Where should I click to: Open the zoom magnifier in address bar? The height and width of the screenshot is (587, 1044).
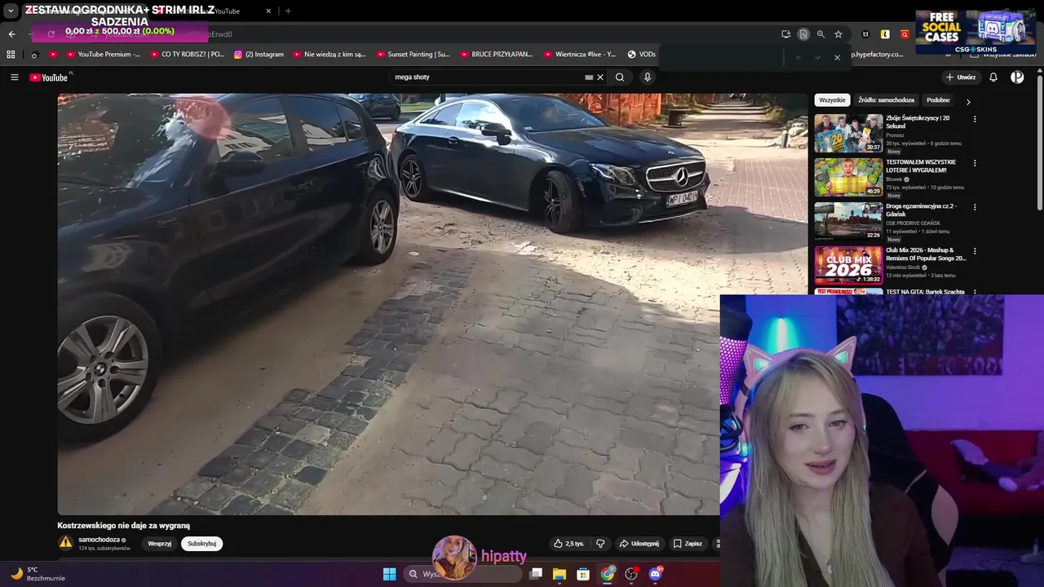[821, 34]
